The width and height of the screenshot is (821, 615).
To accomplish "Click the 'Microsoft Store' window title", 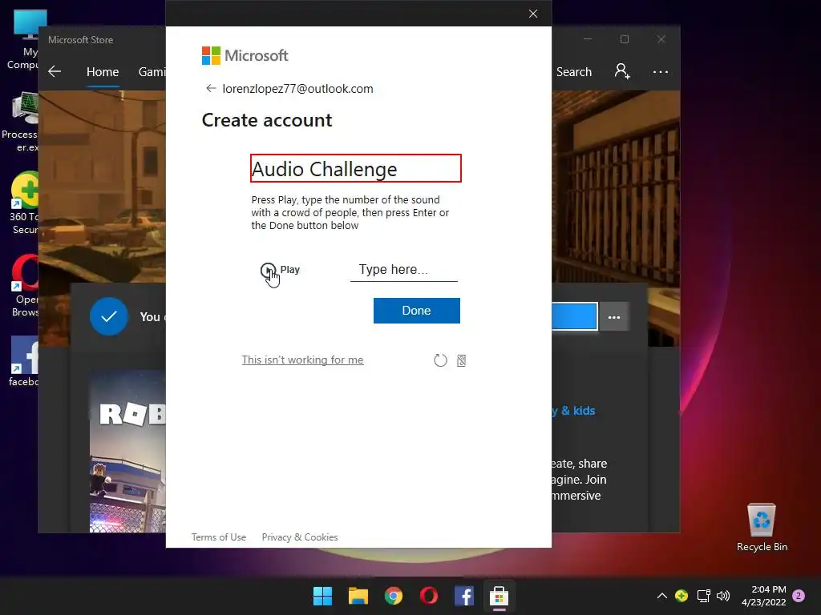I will pyautogui.click(x=81, y=40).
